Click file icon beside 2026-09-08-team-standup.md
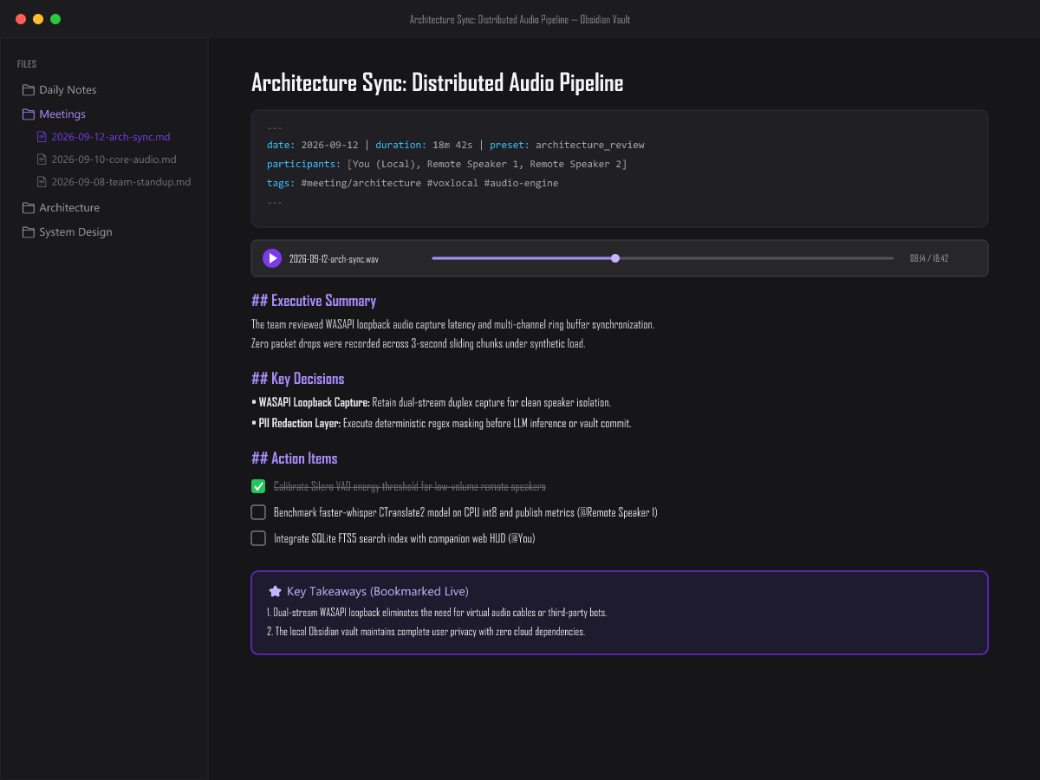This screenshot has width=1040, height=780. tap(42, 182)
